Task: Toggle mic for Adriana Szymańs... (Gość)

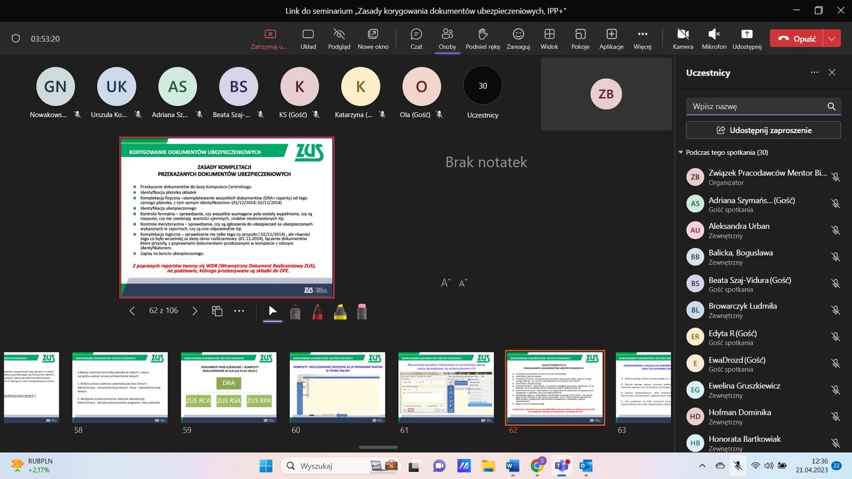Action: pyautogui.click(x=835, y=204)
